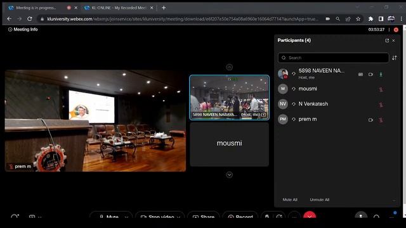View site security lock information
The width and height of the screenshot is (406, 228).
(42, 19)
